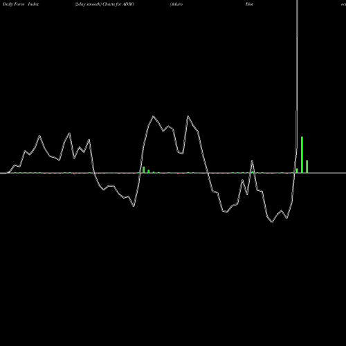Click the "(Aduro" label at the top
Image resolution: width=346 pixels, height=346 pixels.
tap(176, 4)
